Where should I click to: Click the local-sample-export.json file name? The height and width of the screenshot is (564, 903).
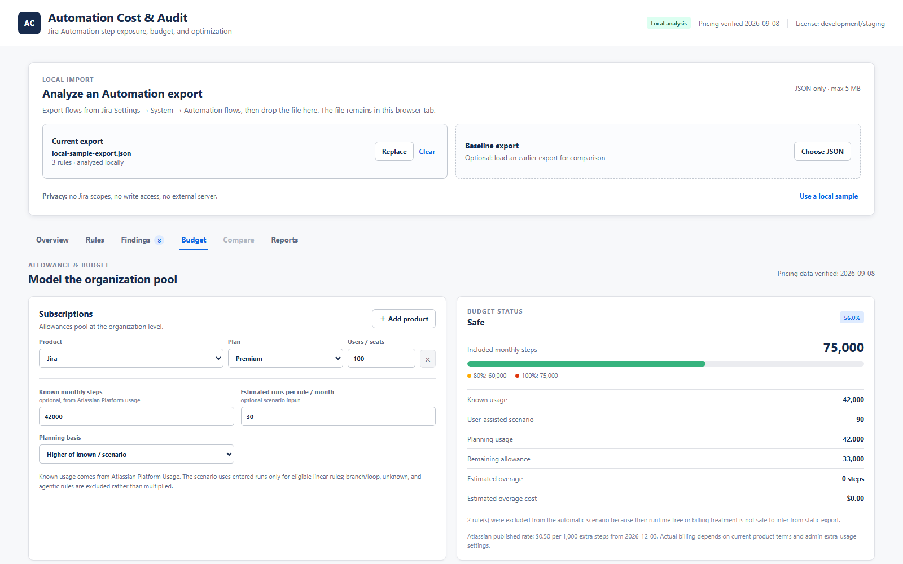pyautogui.click(x=91, y=153)
